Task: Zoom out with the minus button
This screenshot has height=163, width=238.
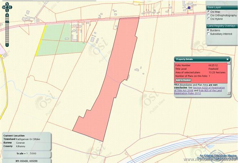Action: [x=7, y=45]
